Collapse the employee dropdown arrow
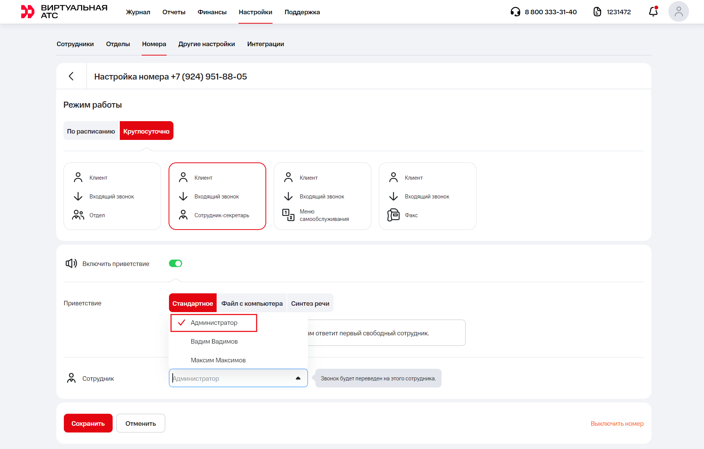 click(298, 378)
